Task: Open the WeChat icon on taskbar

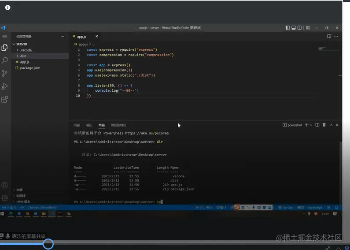Action: (x=69, y=214)
